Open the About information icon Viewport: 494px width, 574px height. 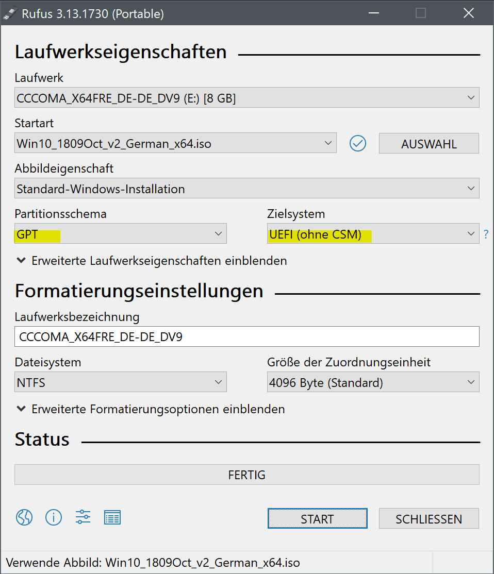(x=54, y=518)
